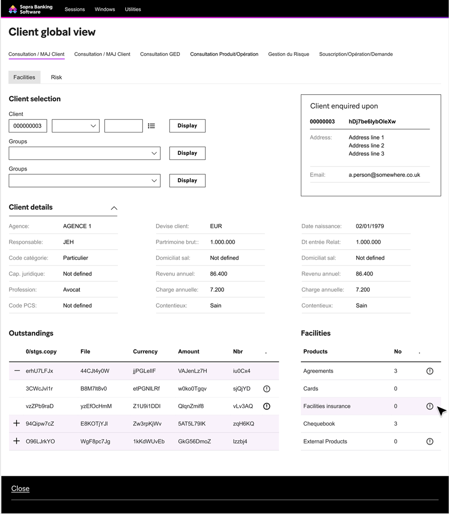Expand the O96LJrkYO outstanding row
Screen dimensions: 449x514
point(16,441)
